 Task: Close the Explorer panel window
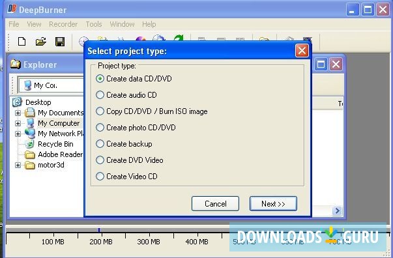tap(336, 64)
